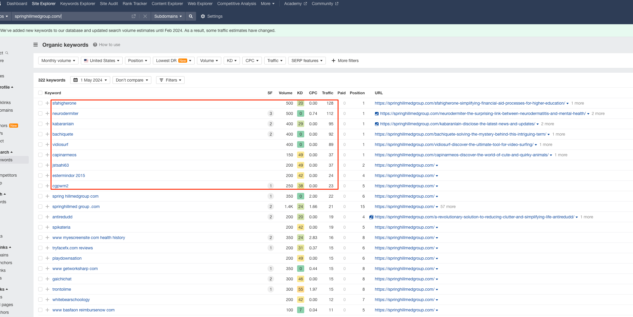633x317 pixels.
Task: Check the spikateria row checkbox
Action: point(40,227)
